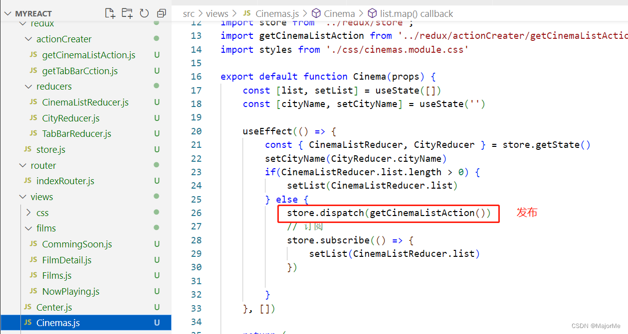Click the U status badge next to Cinemas.js
This screenshot has height=334, width=628.
coord(157,323)
